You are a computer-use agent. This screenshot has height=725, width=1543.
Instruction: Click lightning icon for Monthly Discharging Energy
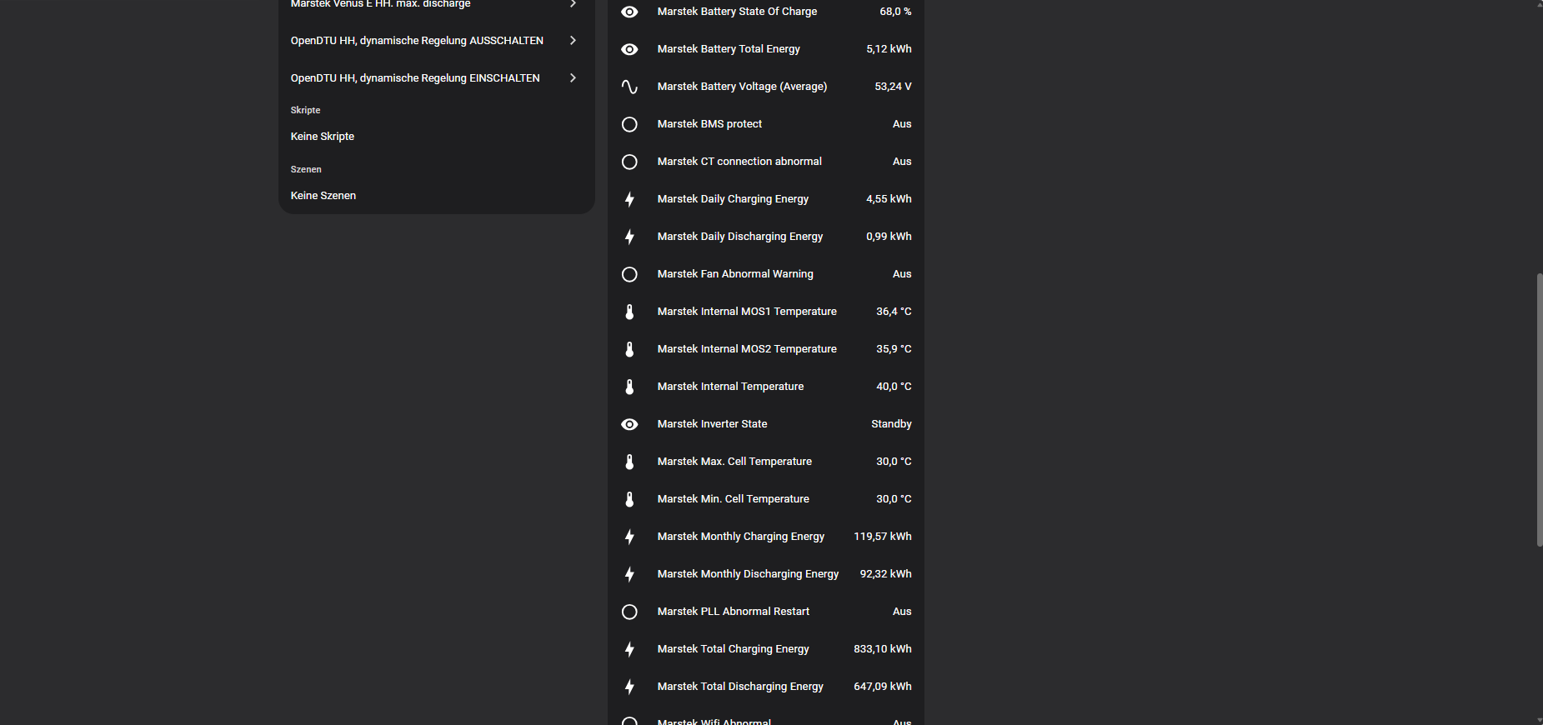pyautogui.click(x=629, y=574)
